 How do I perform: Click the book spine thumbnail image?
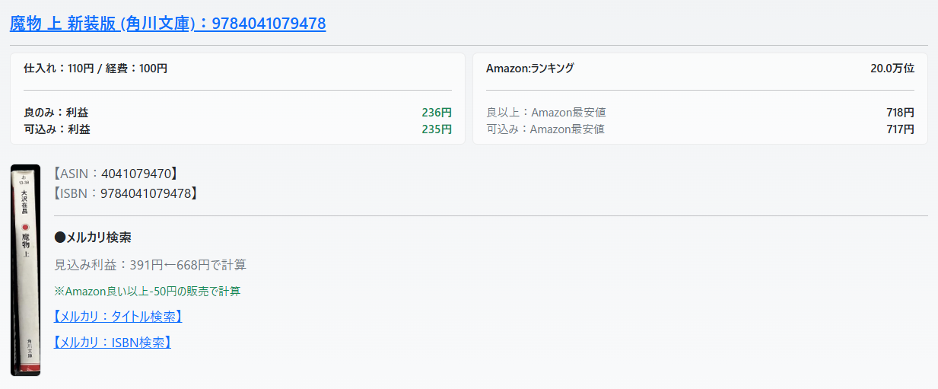pos(25,270)
